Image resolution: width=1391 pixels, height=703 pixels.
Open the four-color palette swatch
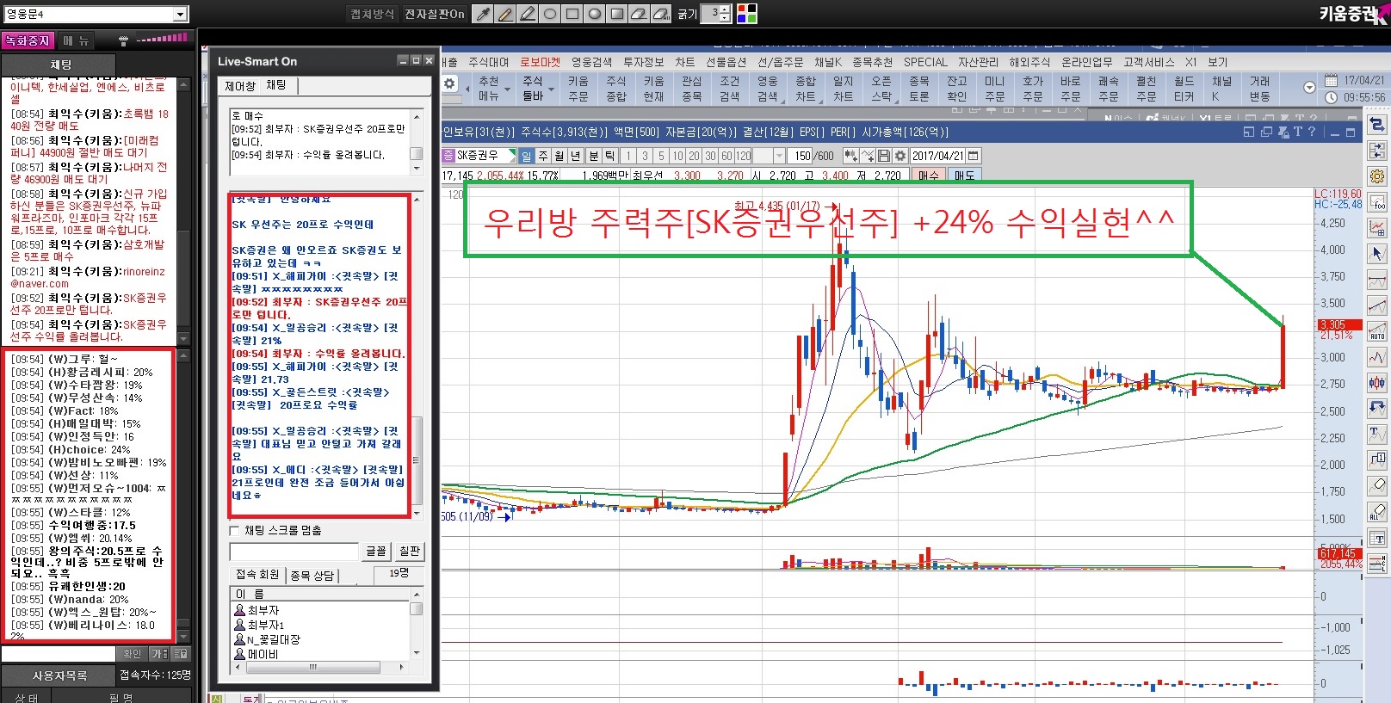coord(747,14)
